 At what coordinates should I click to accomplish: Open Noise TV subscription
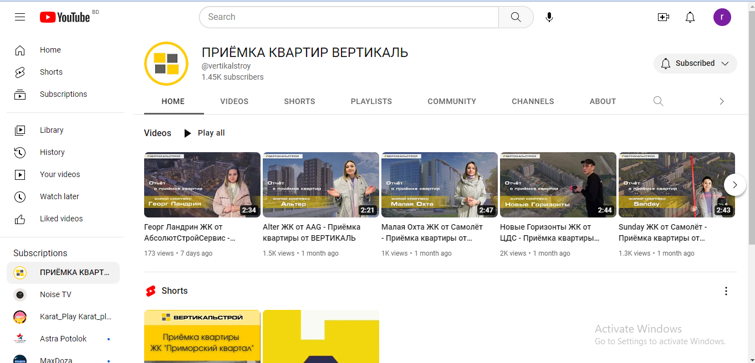click(63, 295)
